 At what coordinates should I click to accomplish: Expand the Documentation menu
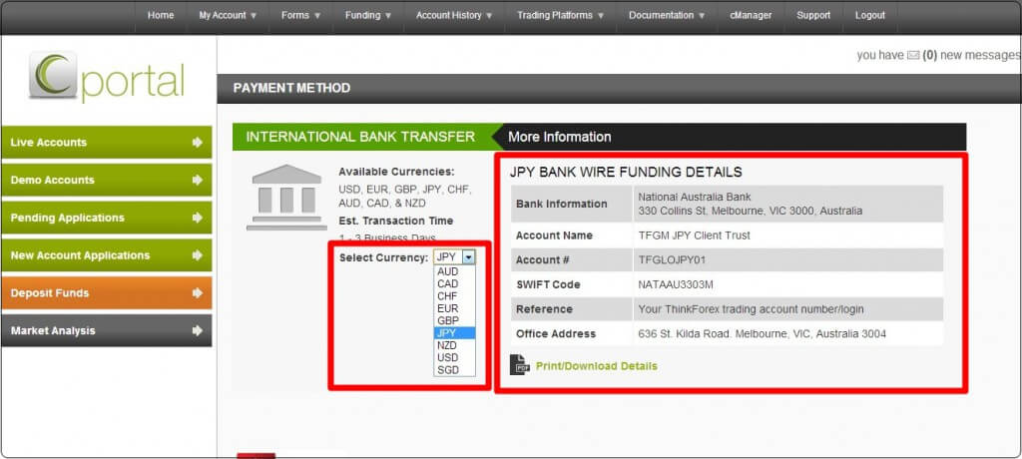[x=667, y=16]
